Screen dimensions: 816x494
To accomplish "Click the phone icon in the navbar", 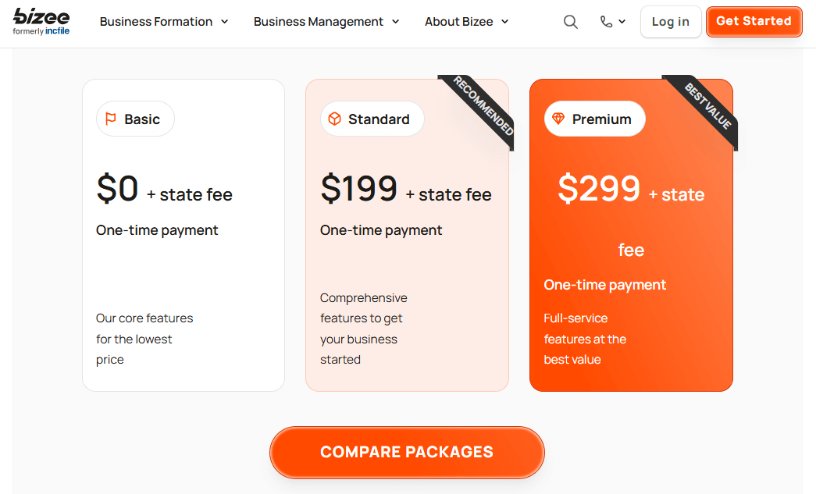I will pyautogui.click(x=607, y=22).
